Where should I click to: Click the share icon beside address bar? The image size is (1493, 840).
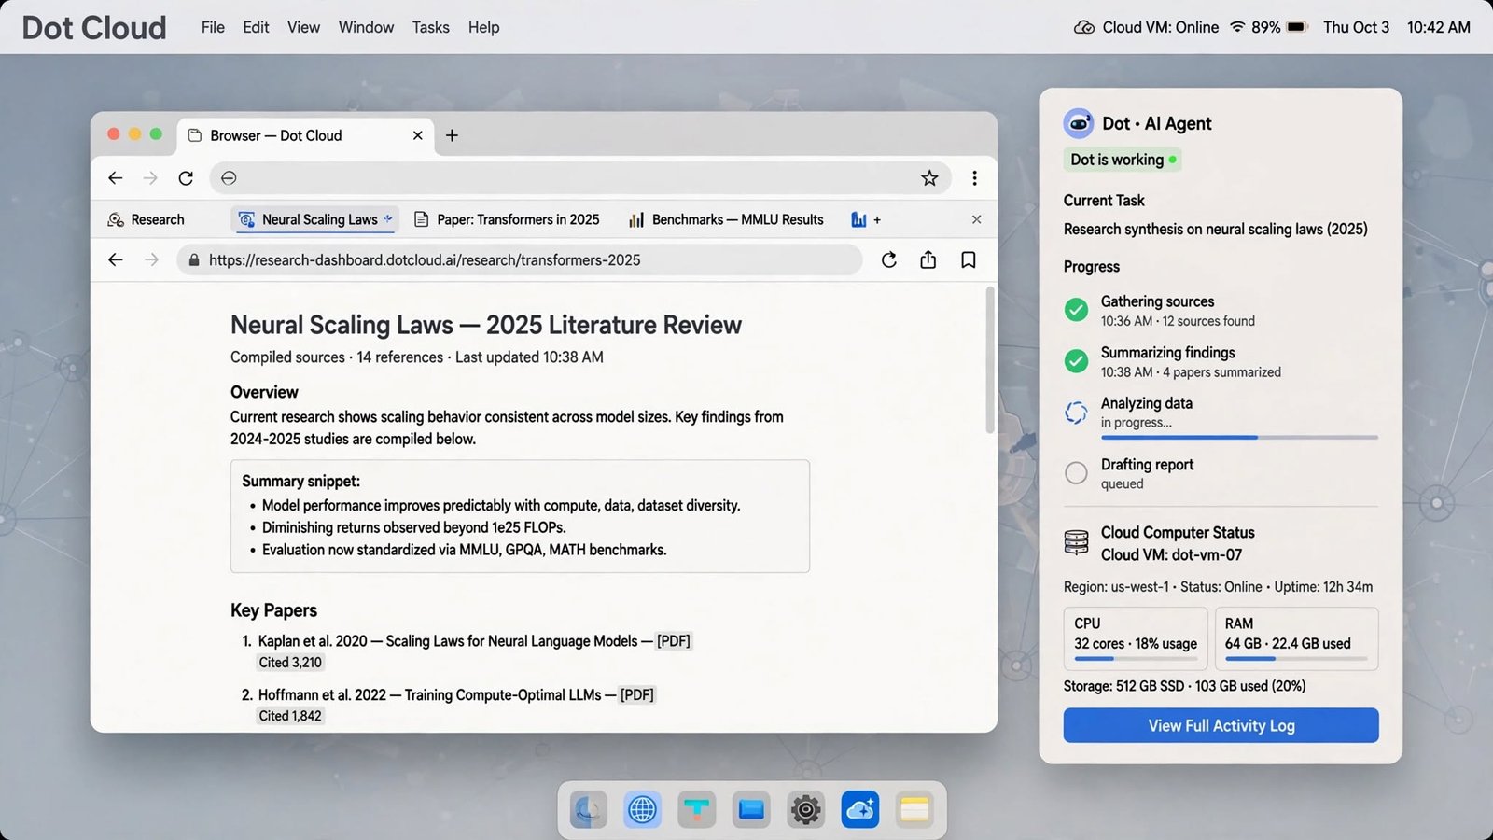pyautogui.click(x=928, y=259)
